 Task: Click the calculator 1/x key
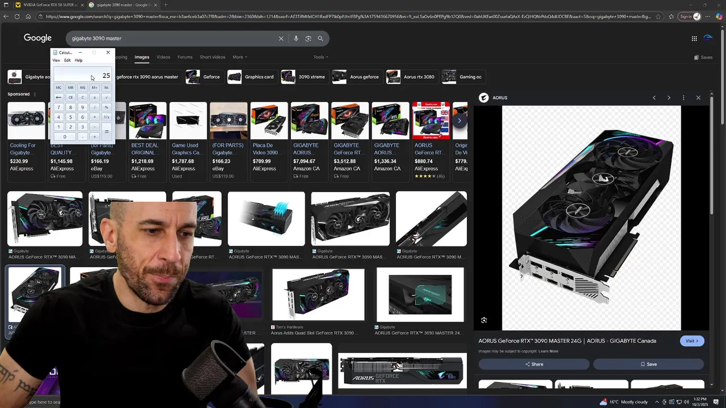pyautogui.click(x=107, y=117)
